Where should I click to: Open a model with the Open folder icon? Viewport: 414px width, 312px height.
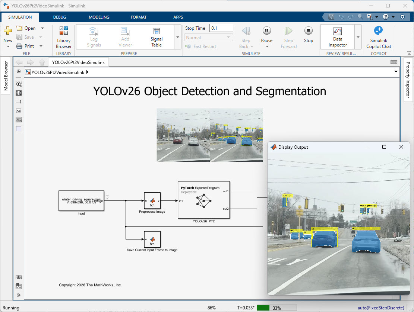click(x=19, y=28)
